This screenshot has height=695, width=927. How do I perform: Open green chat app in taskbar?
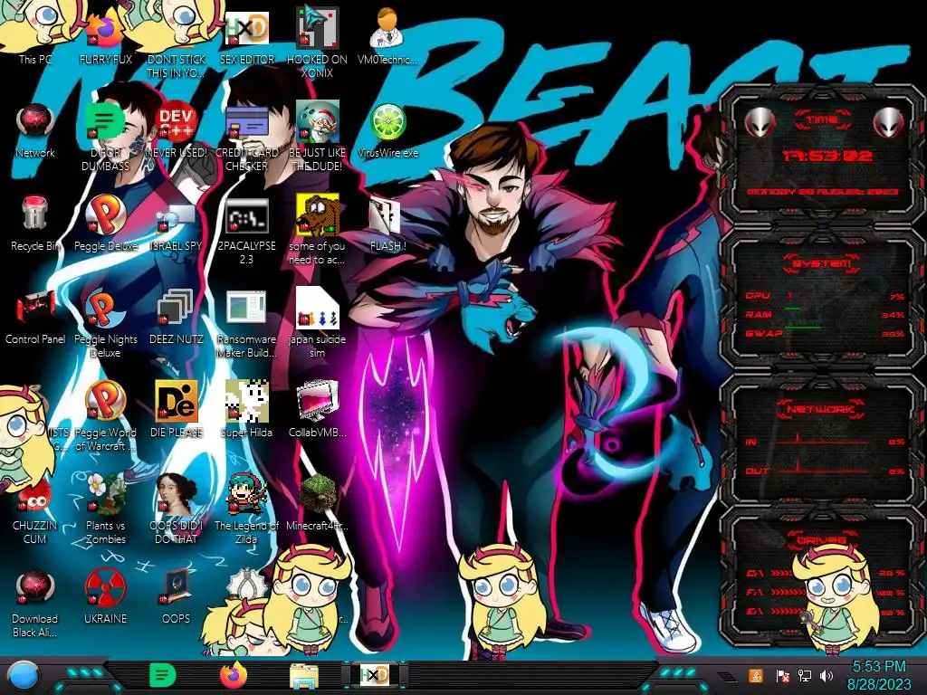[163, 675]
